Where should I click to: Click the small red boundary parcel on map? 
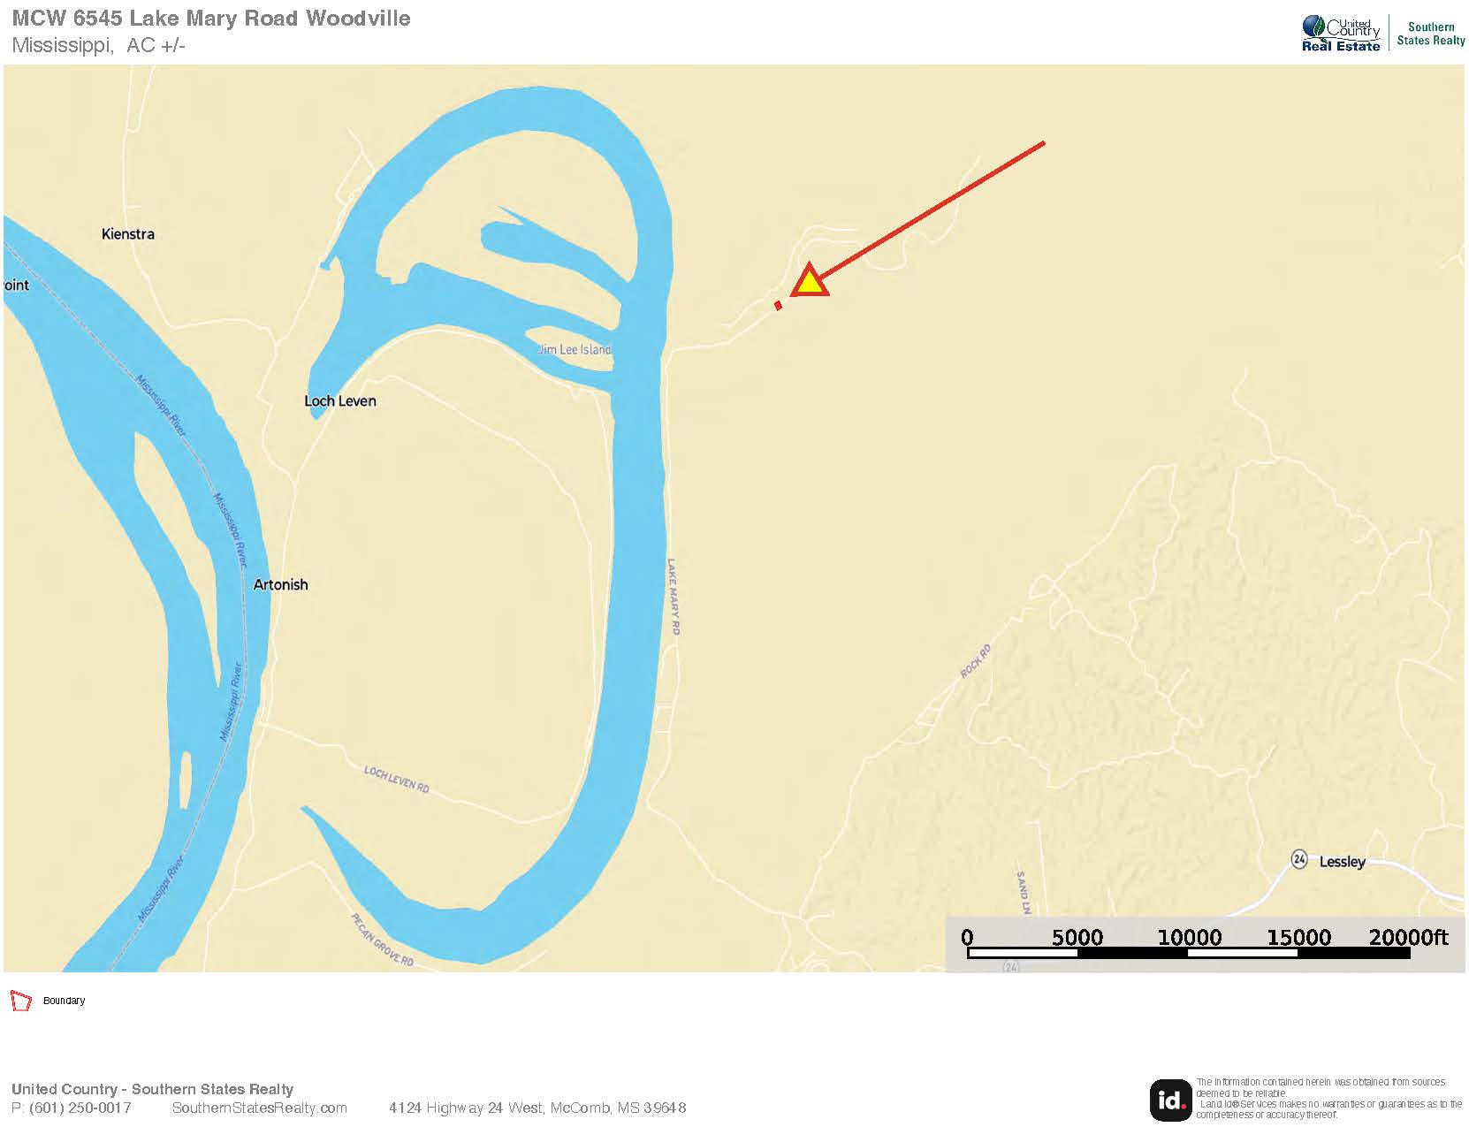[x=778, y=306]
